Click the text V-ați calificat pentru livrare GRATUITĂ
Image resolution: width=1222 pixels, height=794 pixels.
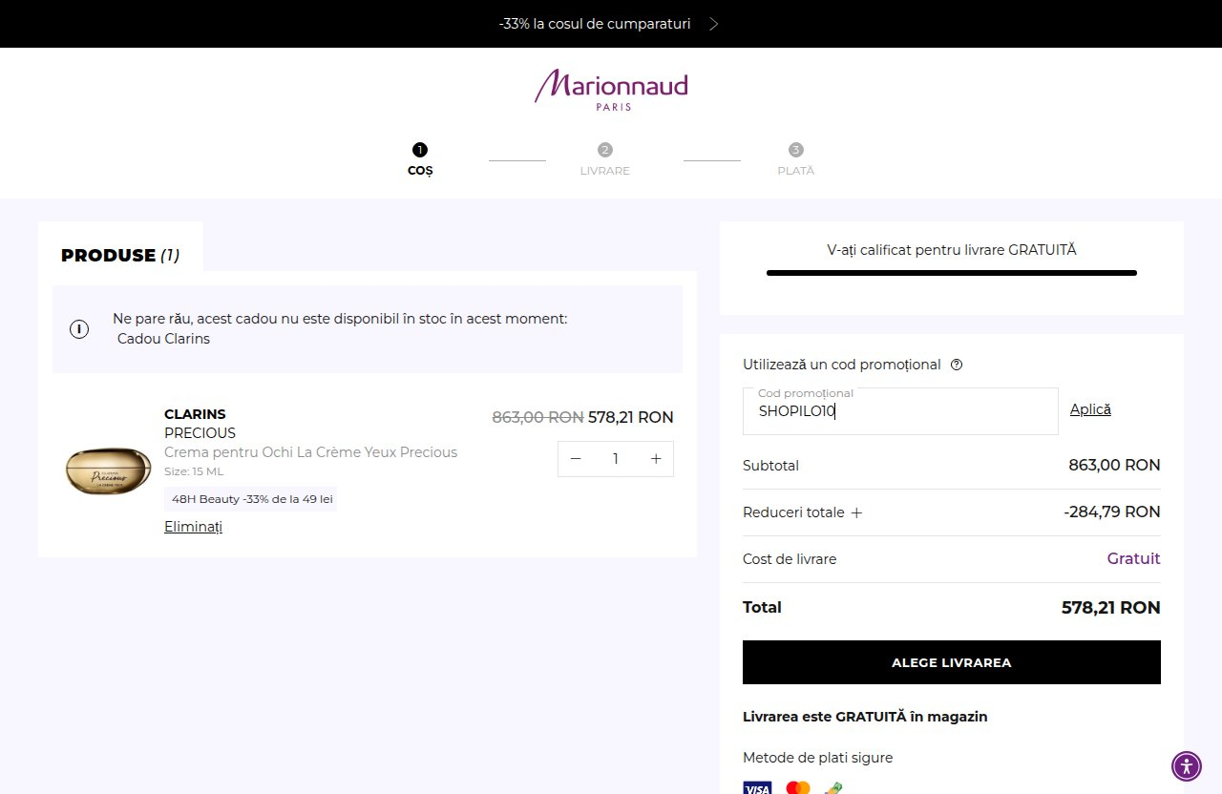point(952,250)
